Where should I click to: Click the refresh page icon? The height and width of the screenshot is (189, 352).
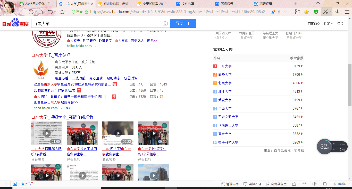pyautogui.click(x=31, y=12)
